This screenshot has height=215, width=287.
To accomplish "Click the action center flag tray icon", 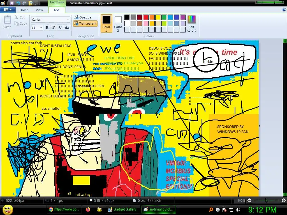I will tap(224, 210).
